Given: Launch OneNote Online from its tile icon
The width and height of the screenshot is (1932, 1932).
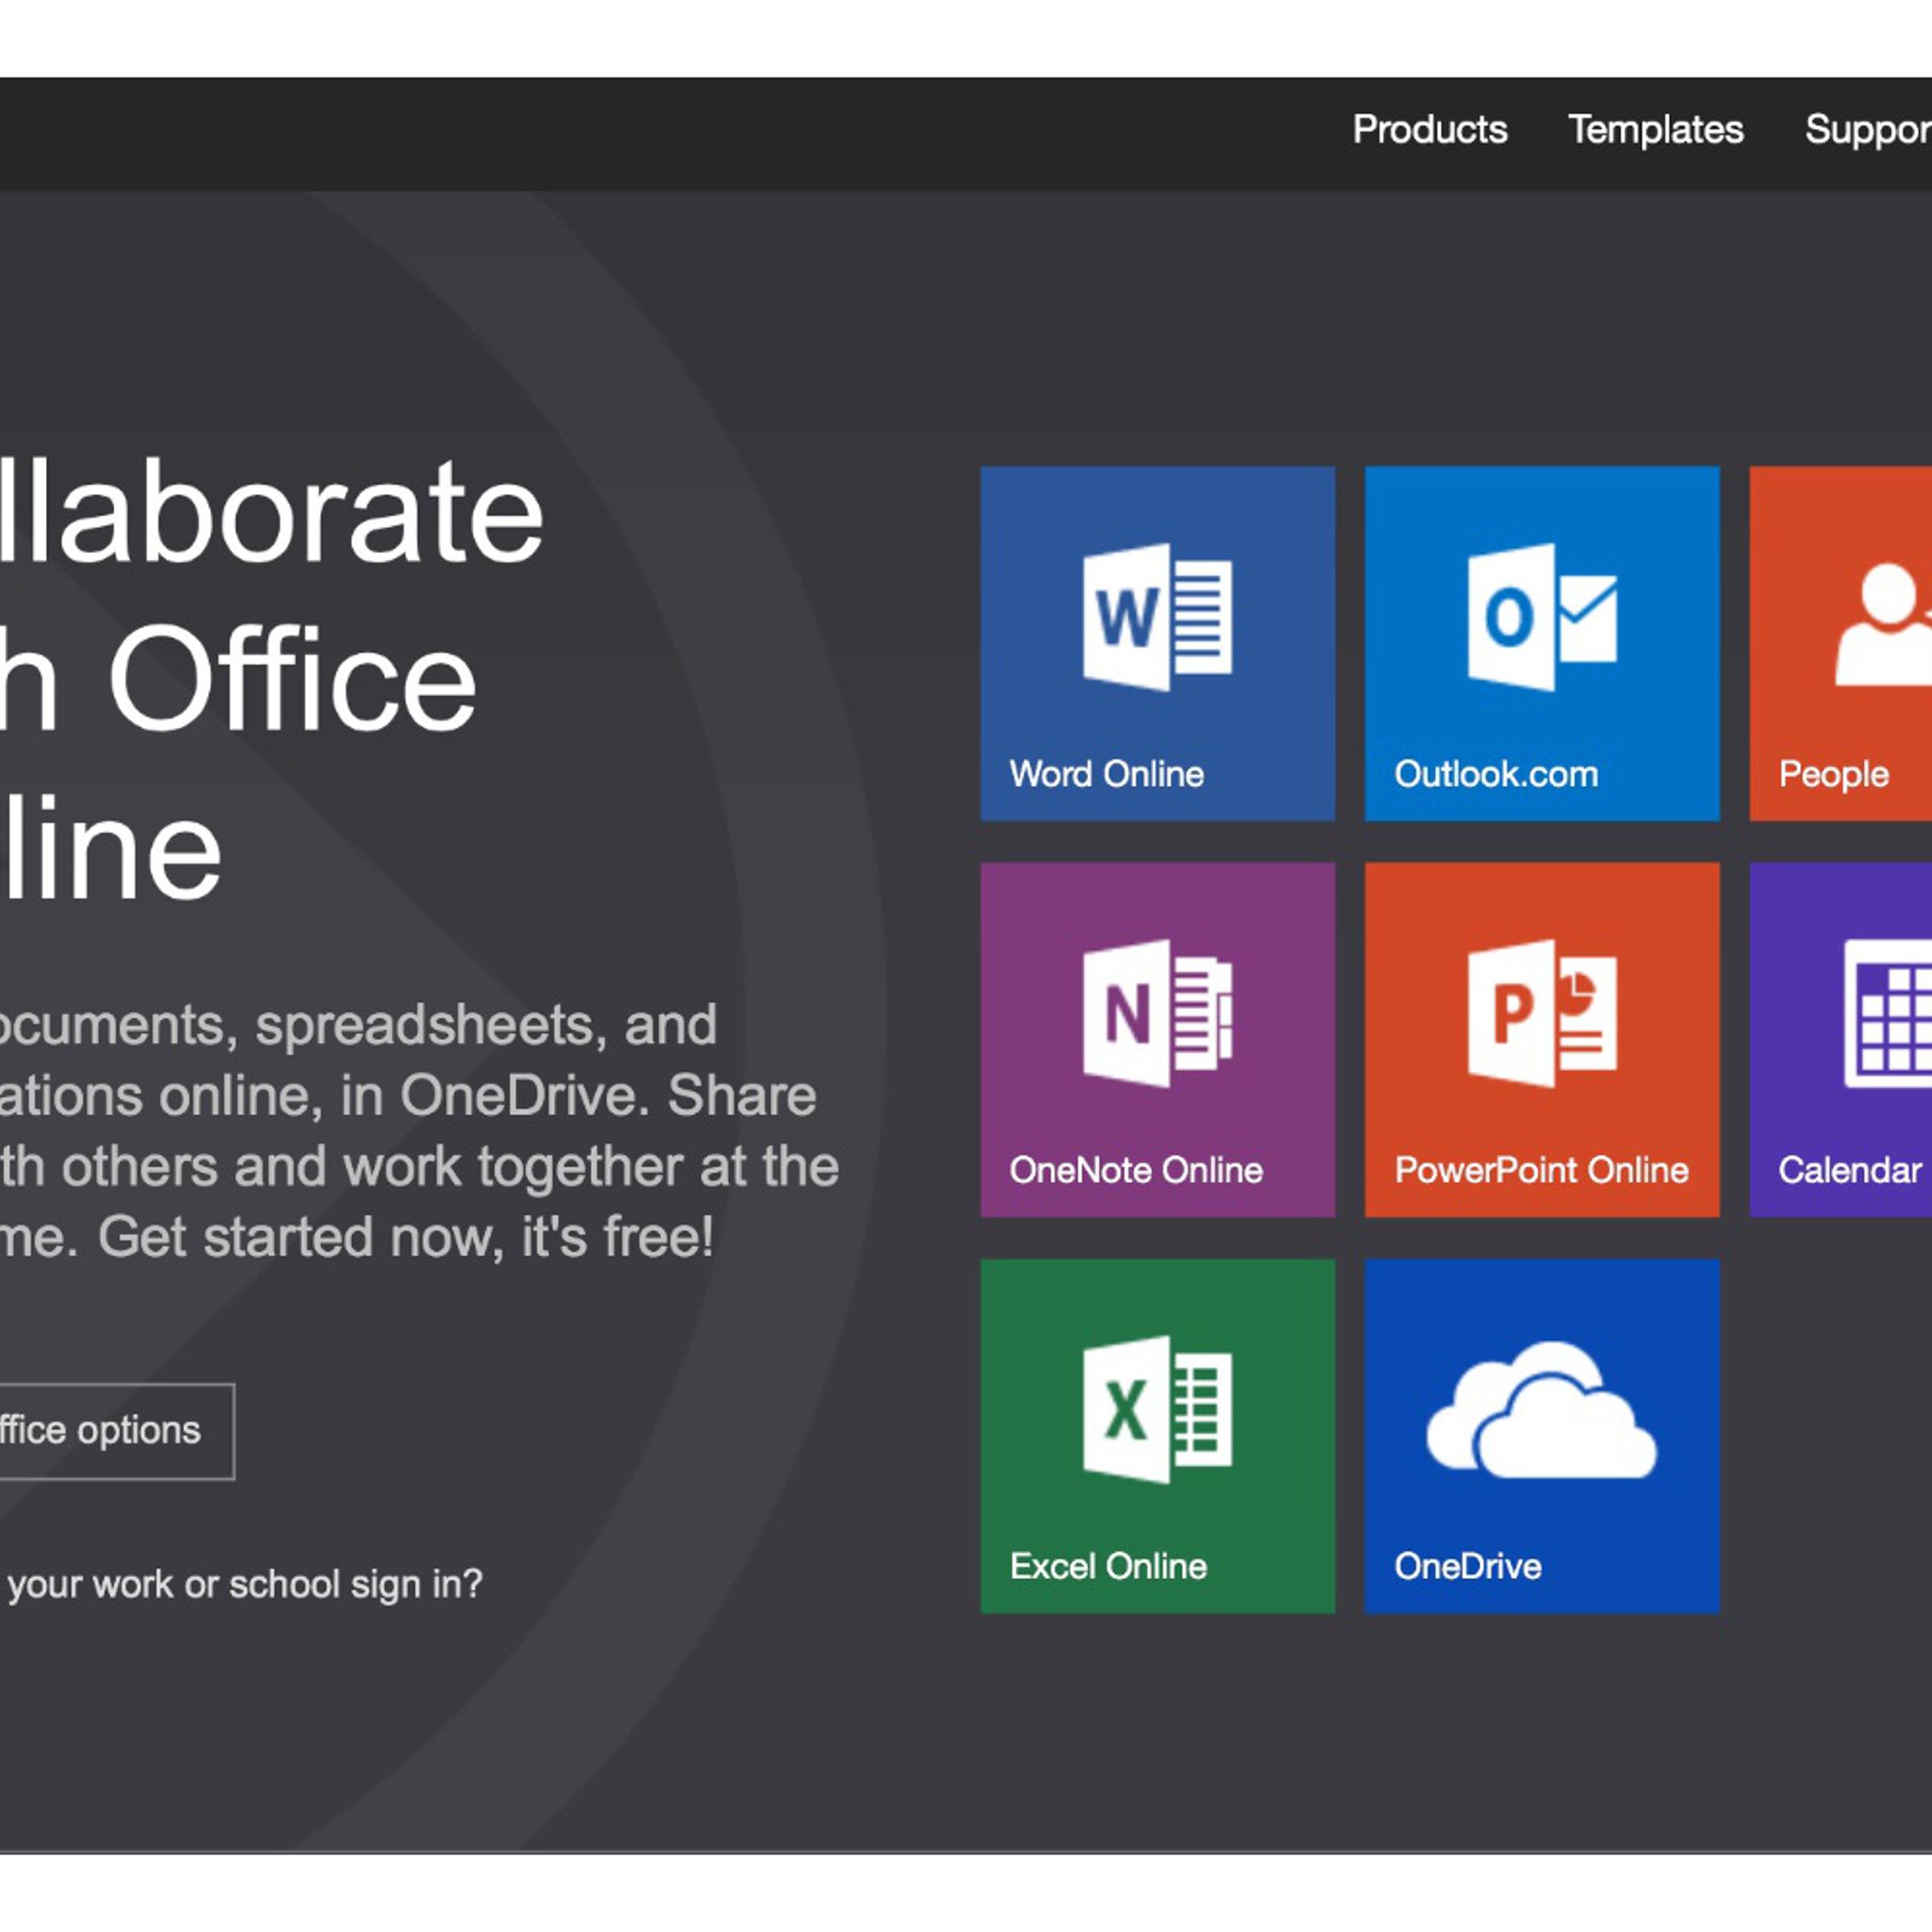Looking at the screenshot, I should (1157, 1013).
